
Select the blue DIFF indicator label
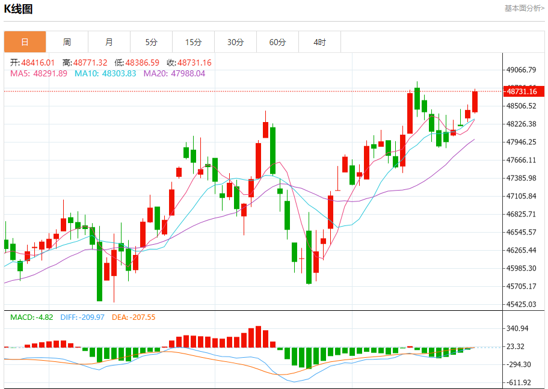pos(82,317)
